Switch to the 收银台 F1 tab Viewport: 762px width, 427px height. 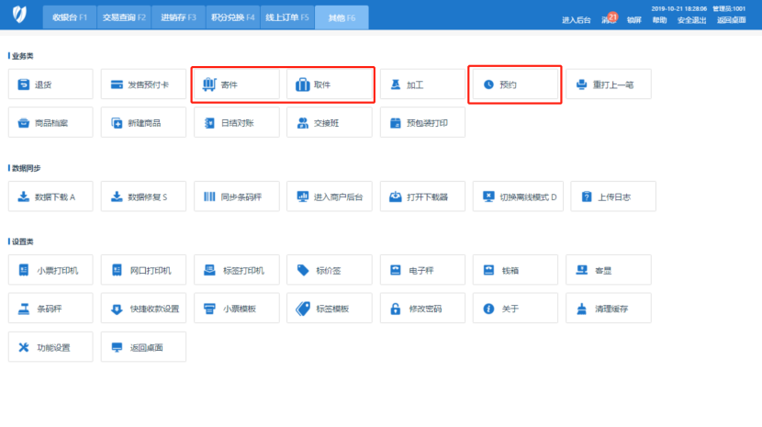point(69,17)
